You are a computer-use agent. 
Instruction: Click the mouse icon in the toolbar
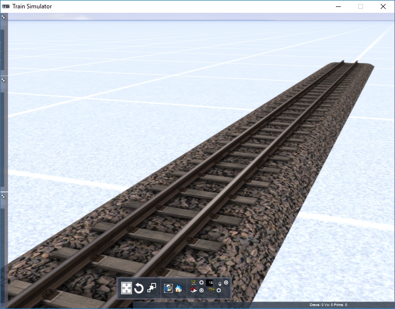(220, 284)
